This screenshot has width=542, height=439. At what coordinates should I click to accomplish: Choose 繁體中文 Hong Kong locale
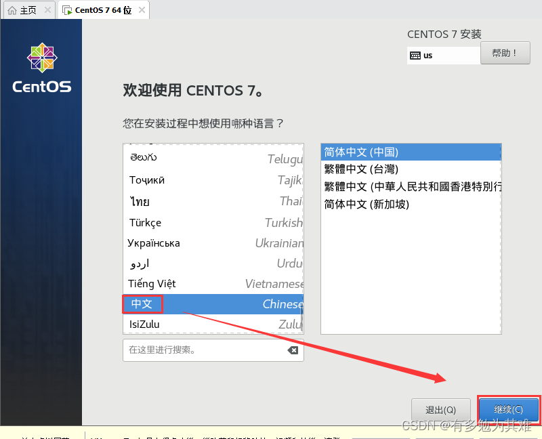point(411,187)
